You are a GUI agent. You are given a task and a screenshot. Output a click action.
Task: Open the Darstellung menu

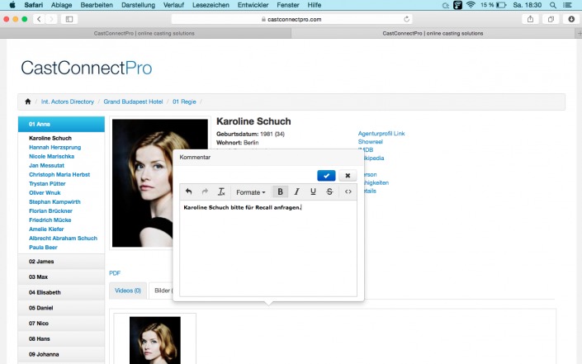tap(138, 5)
